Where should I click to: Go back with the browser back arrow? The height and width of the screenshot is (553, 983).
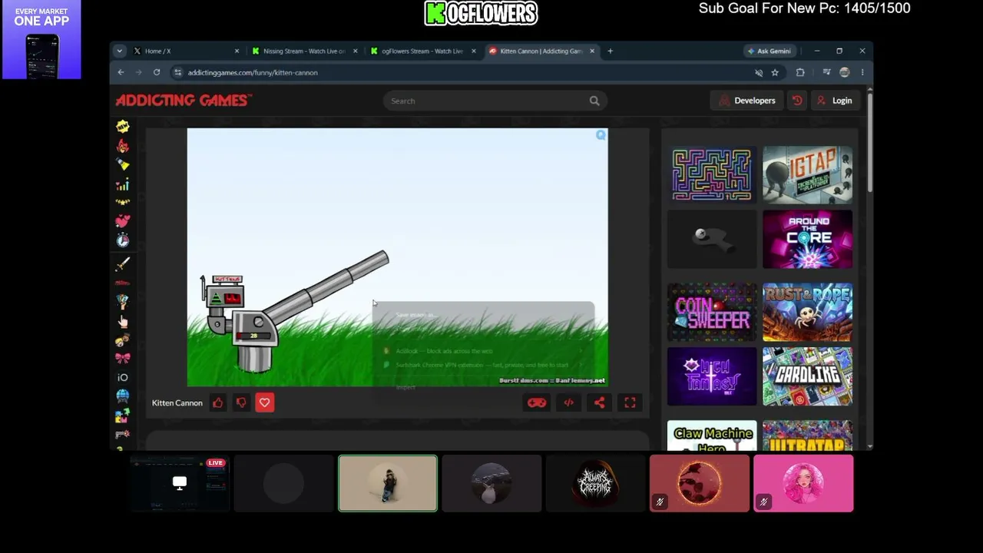[x=121, y=72]
